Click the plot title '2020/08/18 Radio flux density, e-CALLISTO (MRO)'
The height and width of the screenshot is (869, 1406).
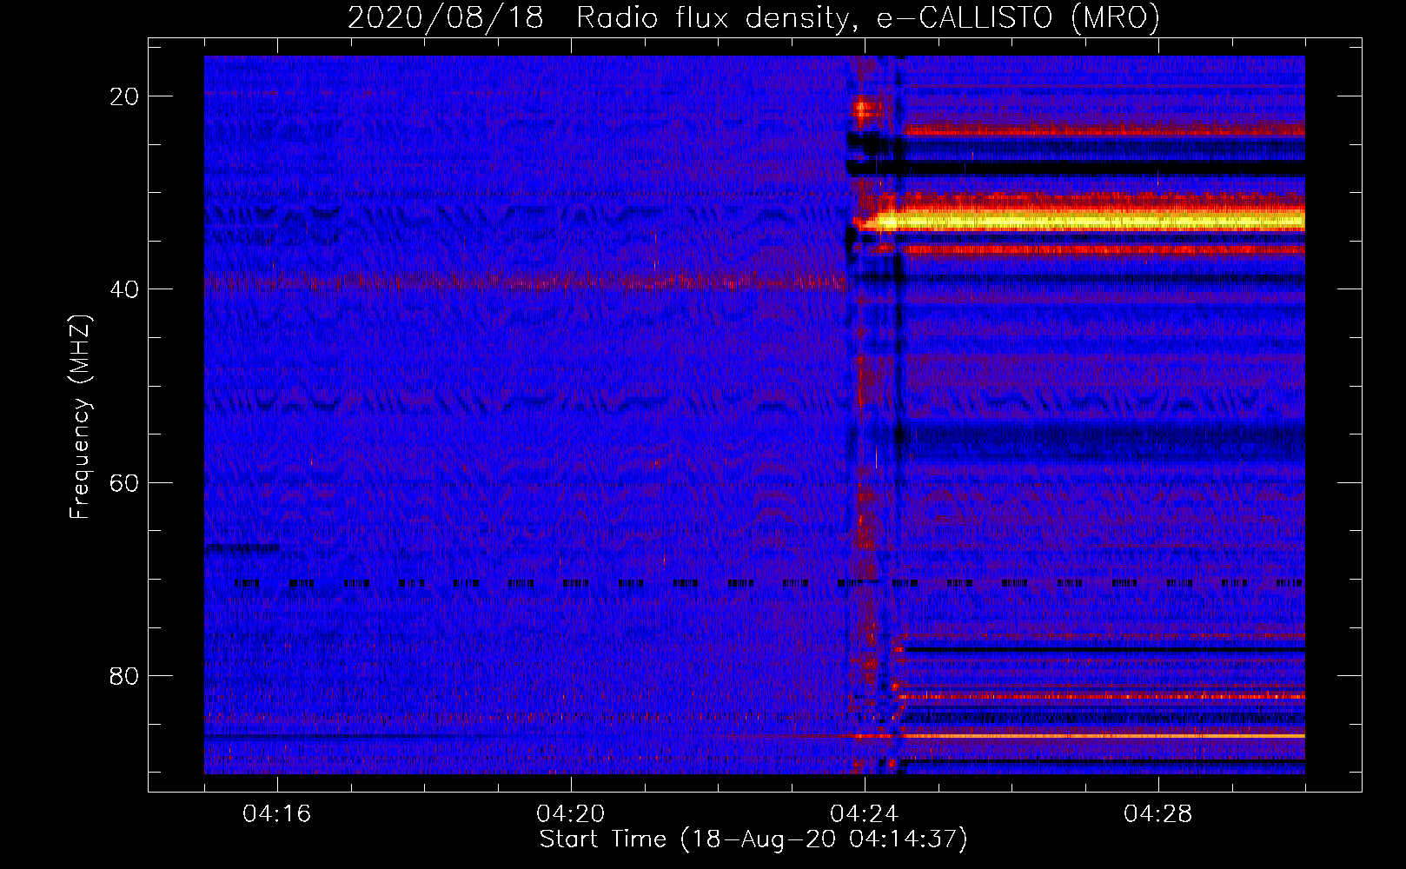pos(753,17)
